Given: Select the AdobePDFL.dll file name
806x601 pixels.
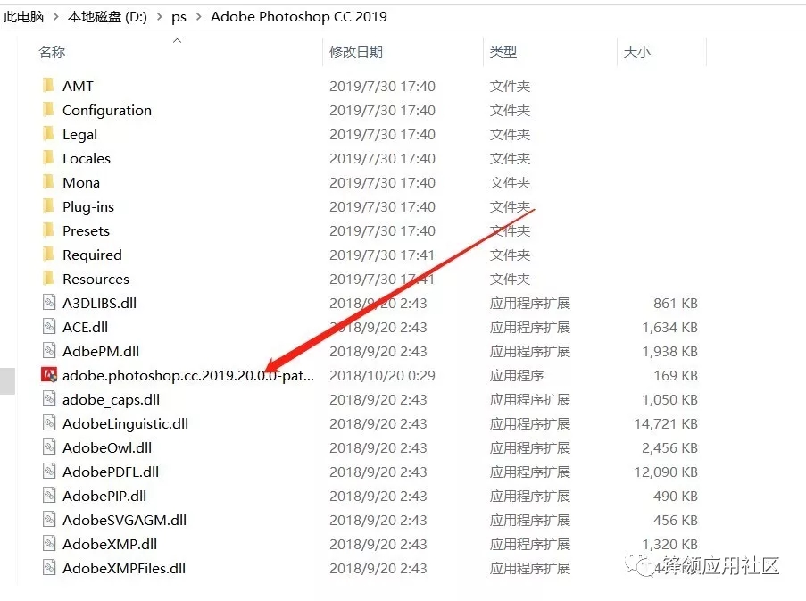Looking at the screenshot, I should coord(111,472).
